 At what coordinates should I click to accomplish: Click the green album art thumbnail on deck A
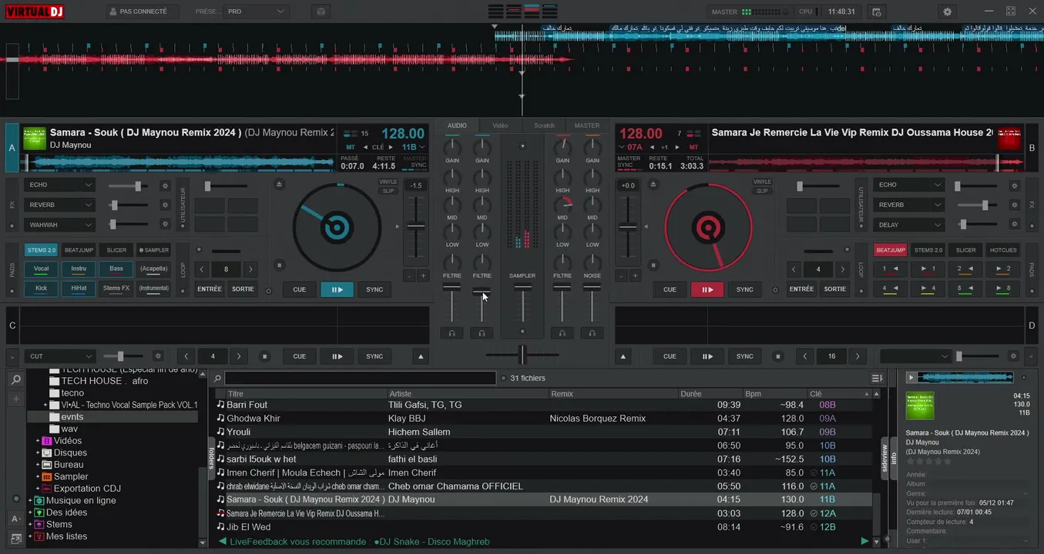pyautogui.click(x=35, y=138)
